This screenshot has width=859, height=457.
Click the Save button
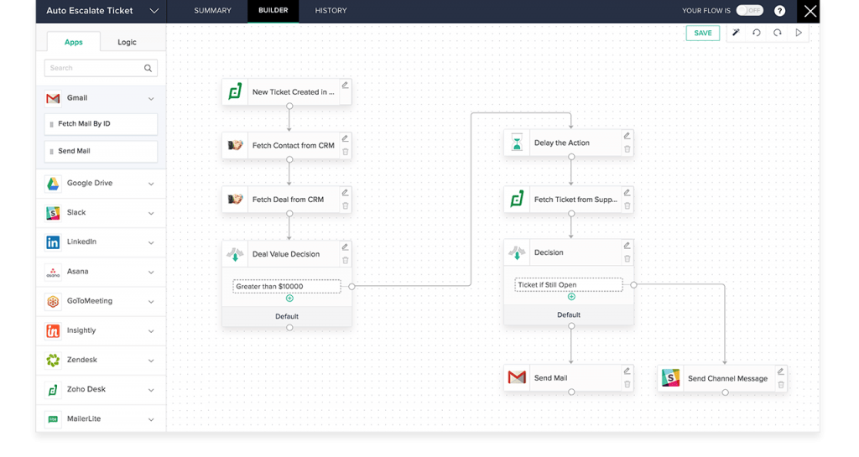click(x=702, y=33)
